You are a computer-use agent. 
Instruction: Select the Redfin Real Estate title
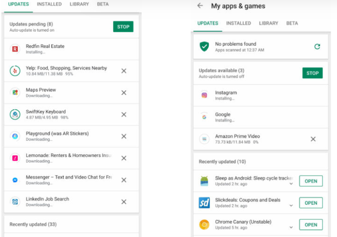point(45,46)
